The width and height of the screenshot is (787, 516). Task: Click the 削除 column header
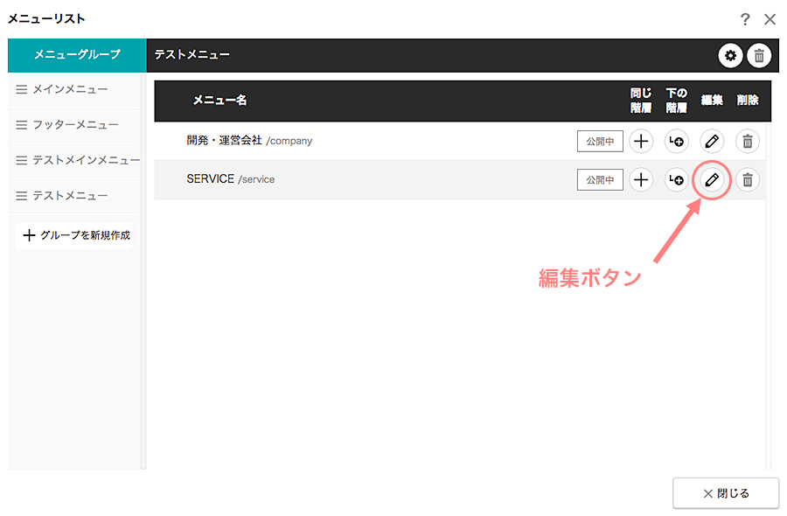(x=748, y=101)
